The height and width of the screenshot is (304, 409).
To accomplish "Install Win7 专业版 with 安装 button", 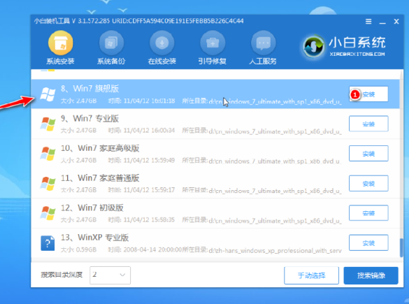I will click(x=368, y=124).
